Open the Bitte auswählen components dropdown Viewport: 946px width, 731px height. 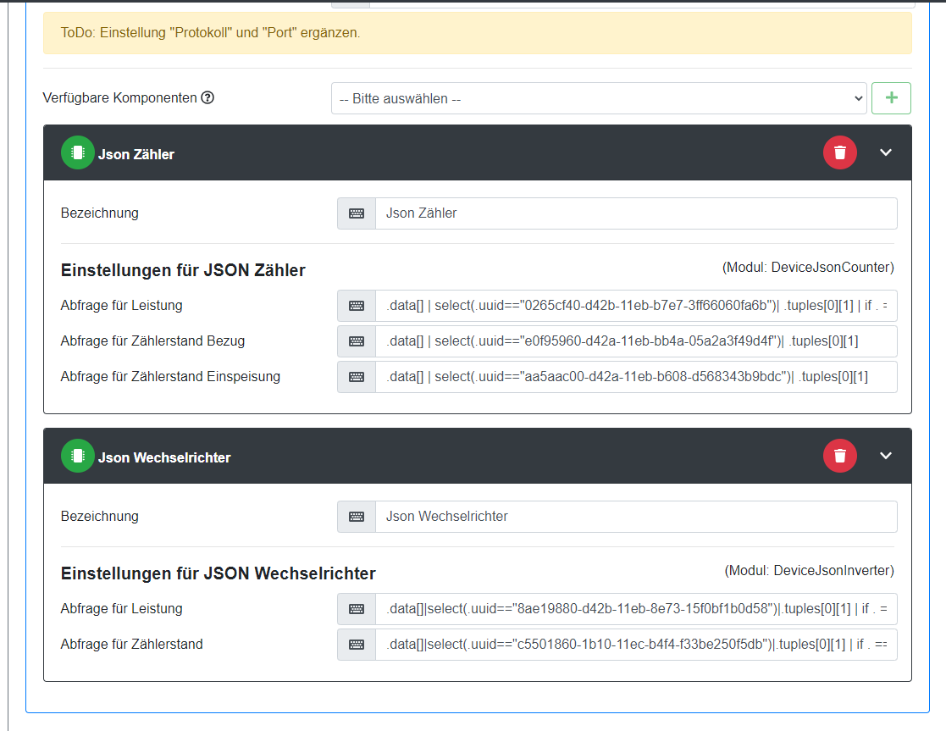pos(599,98)
